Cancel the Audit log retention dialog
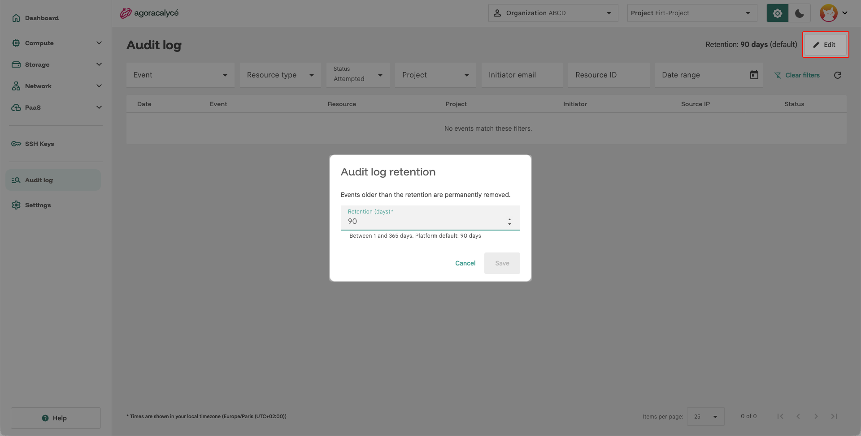 465,263
